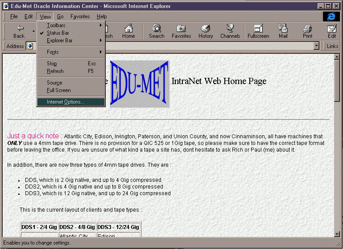Click the 'DDS3, which is 12 Gig native' bullet
Screen dimensions: 343x249
pyautogui.click(x=98, y=193)
